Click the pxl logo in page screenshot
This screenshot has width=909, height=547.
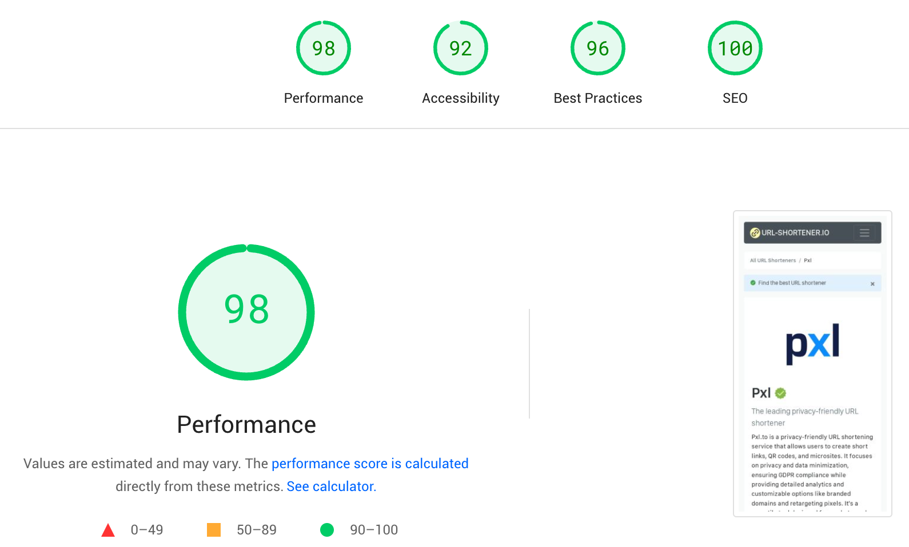coord(812,344)
